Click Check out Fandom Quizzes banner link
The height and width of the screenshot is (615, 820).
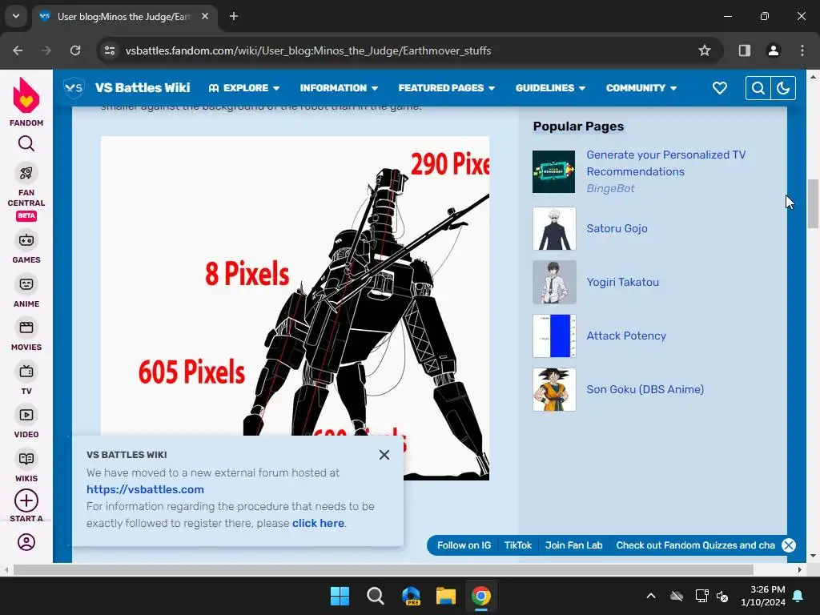[696, 545]
